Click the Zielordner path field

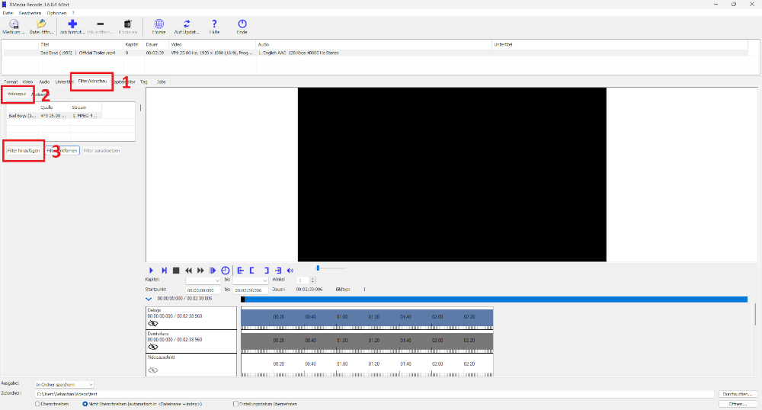[374, 394]
